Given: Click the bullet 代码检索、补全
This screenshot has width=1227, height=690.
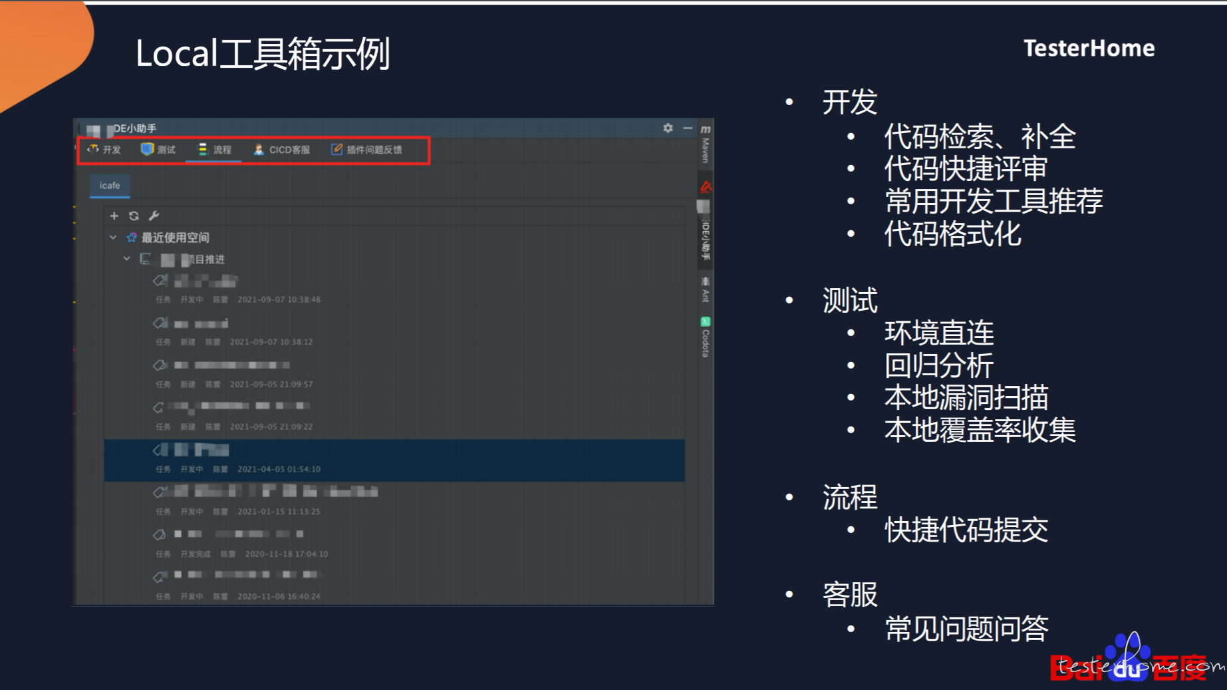Looking at the screenshot, I should 980,136.
